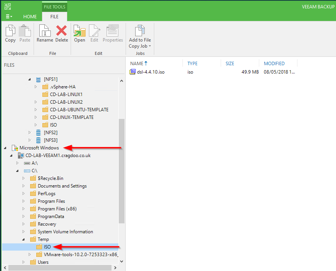This screenshot has width=336, height=271.
Task: Click the Add to File Copy Job icon
Action: pyautogui.click(x=140, y=30)
